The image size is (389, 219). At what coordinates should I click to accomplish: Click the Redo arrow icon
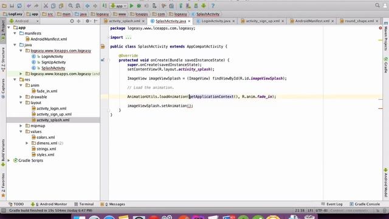click(x=36, y=5)
